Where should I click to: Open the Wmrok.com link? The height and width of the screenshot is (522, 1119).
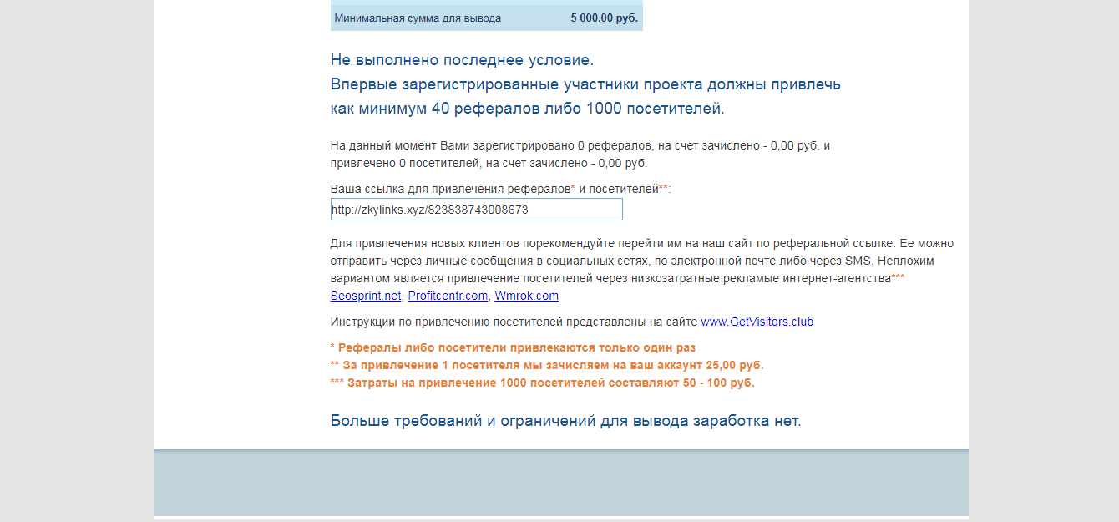[526, 296]
